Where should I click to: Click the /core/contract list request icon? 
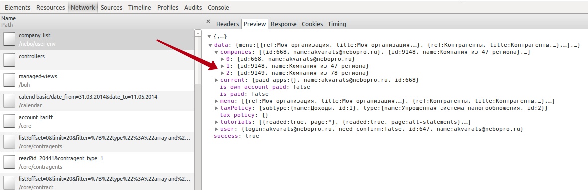[x=9, y=182]
